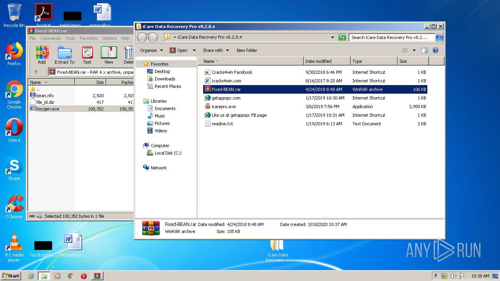Sort files by Date modified column
Image resolution: width=500 pixels, height=281 pixels.
[327, 61]
